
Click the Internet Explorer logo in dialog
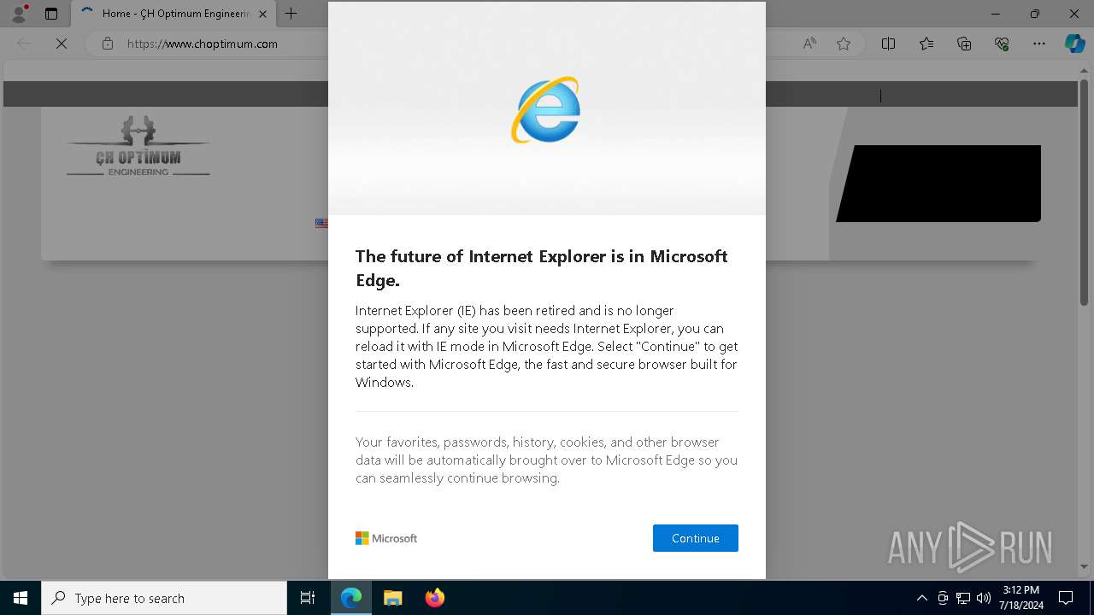(x=546, y=110)
